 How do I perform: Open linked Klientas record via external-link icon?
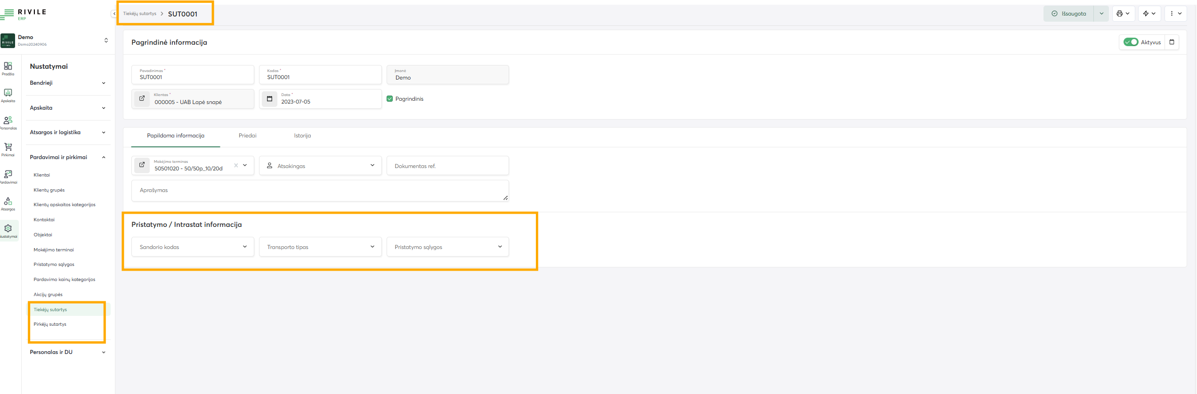(x=142, y=99)
